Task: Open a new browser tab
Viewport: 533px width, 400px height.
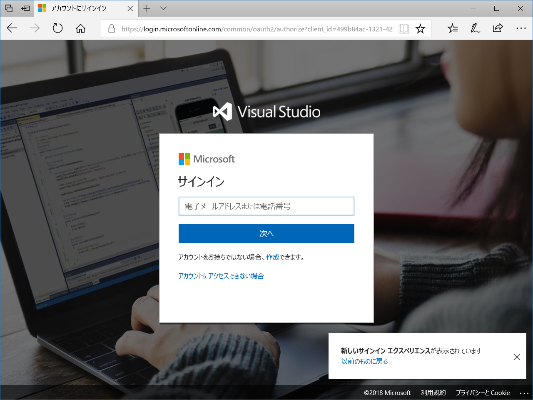Action: (x=147, y=8)
